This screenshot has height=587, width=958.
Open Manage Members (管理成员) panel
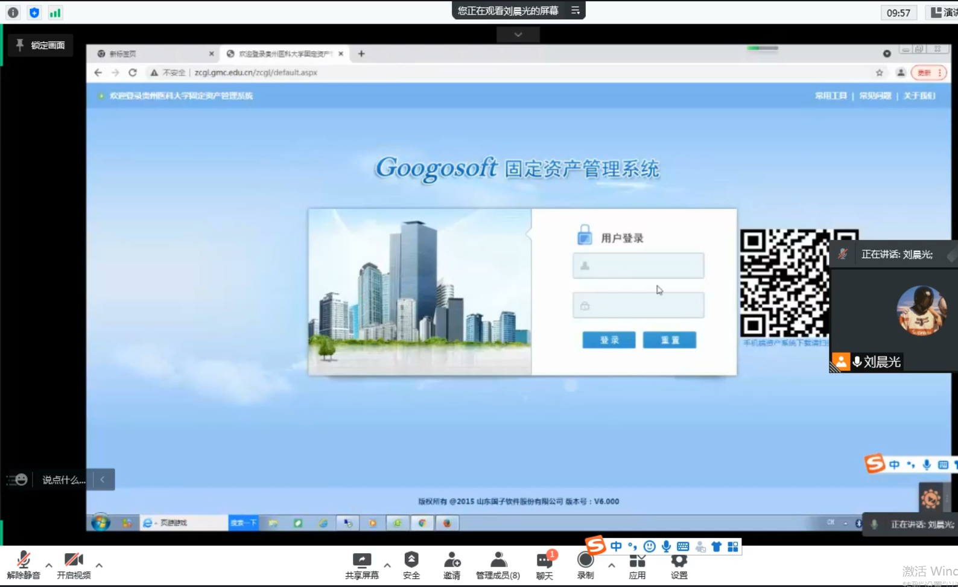(x=498, y=565)
